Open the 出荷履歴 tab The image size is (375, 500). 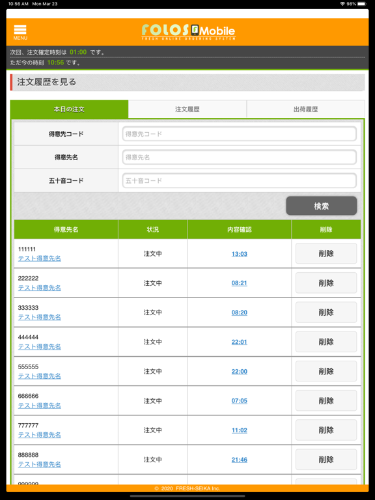point(305,109)
